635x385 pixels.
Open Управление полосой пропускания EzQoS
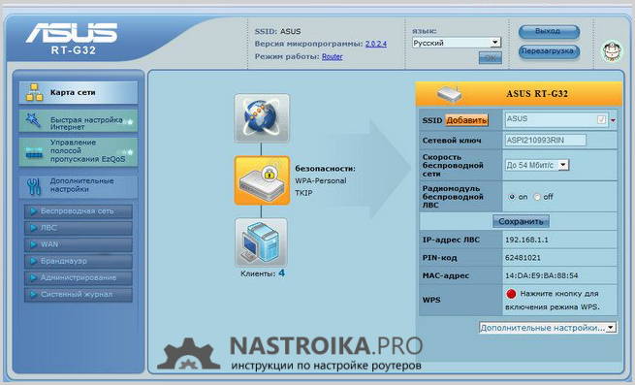tap(79, 151)
